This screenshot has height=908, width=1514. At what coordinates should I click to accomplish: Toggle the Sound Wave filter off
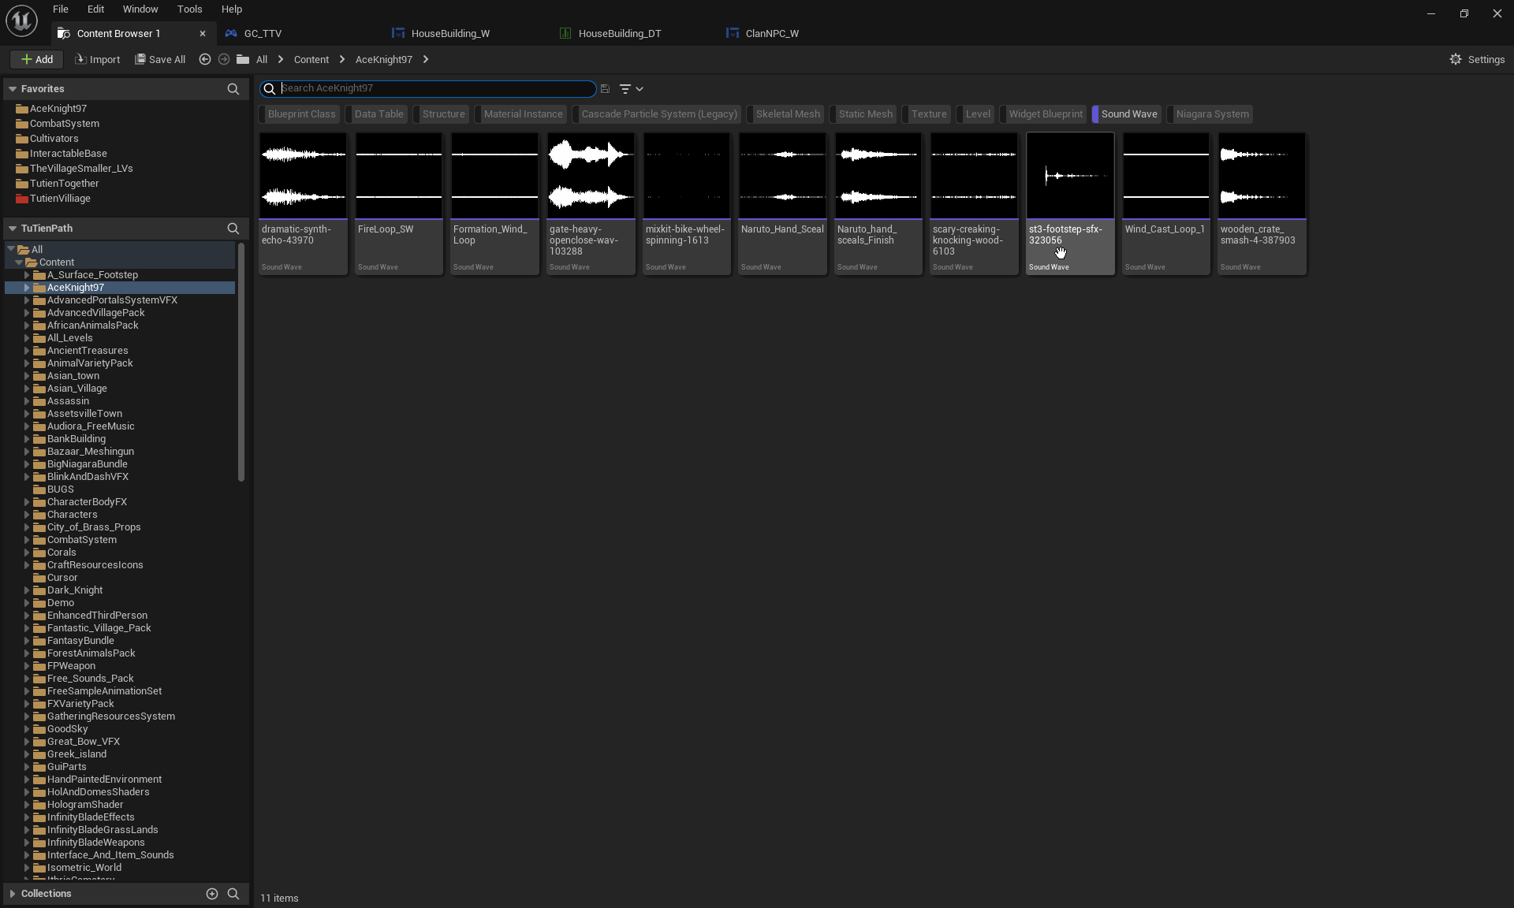(1128, 114)
